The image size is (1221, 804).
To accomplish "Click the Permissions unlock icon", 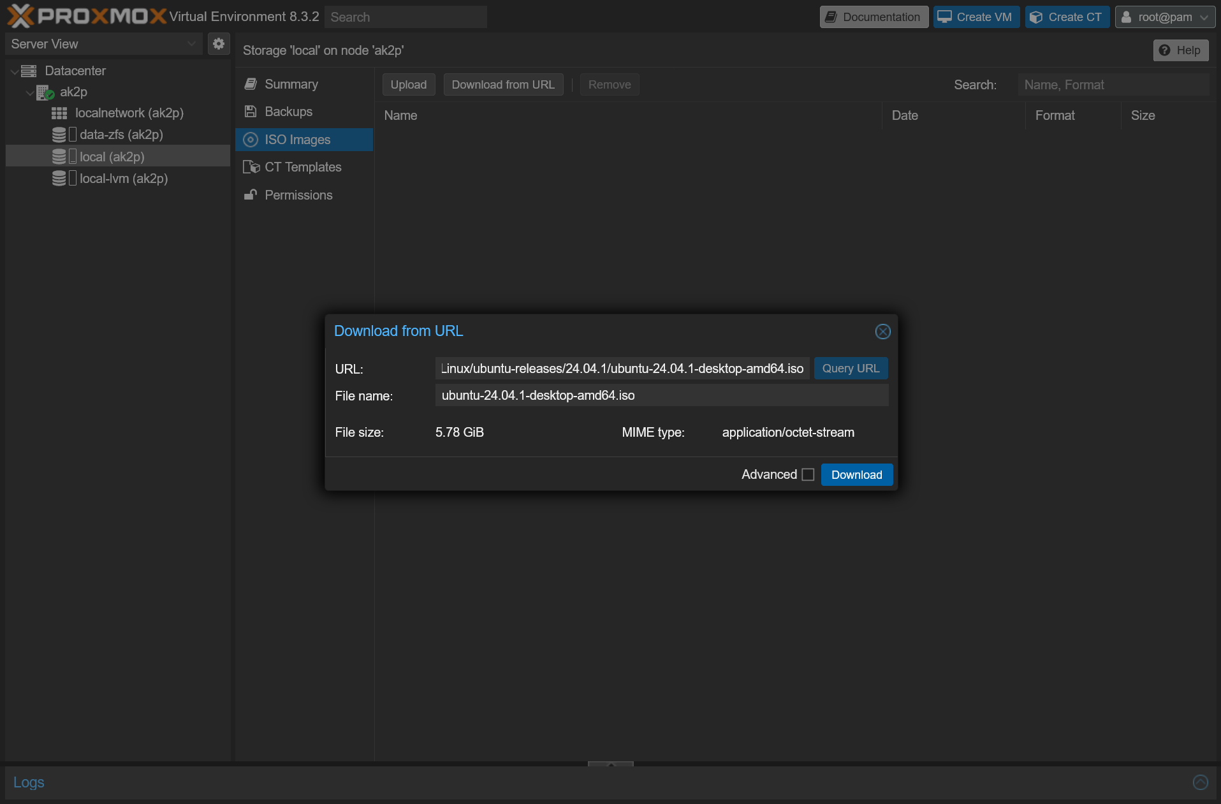I will [251, 195].
